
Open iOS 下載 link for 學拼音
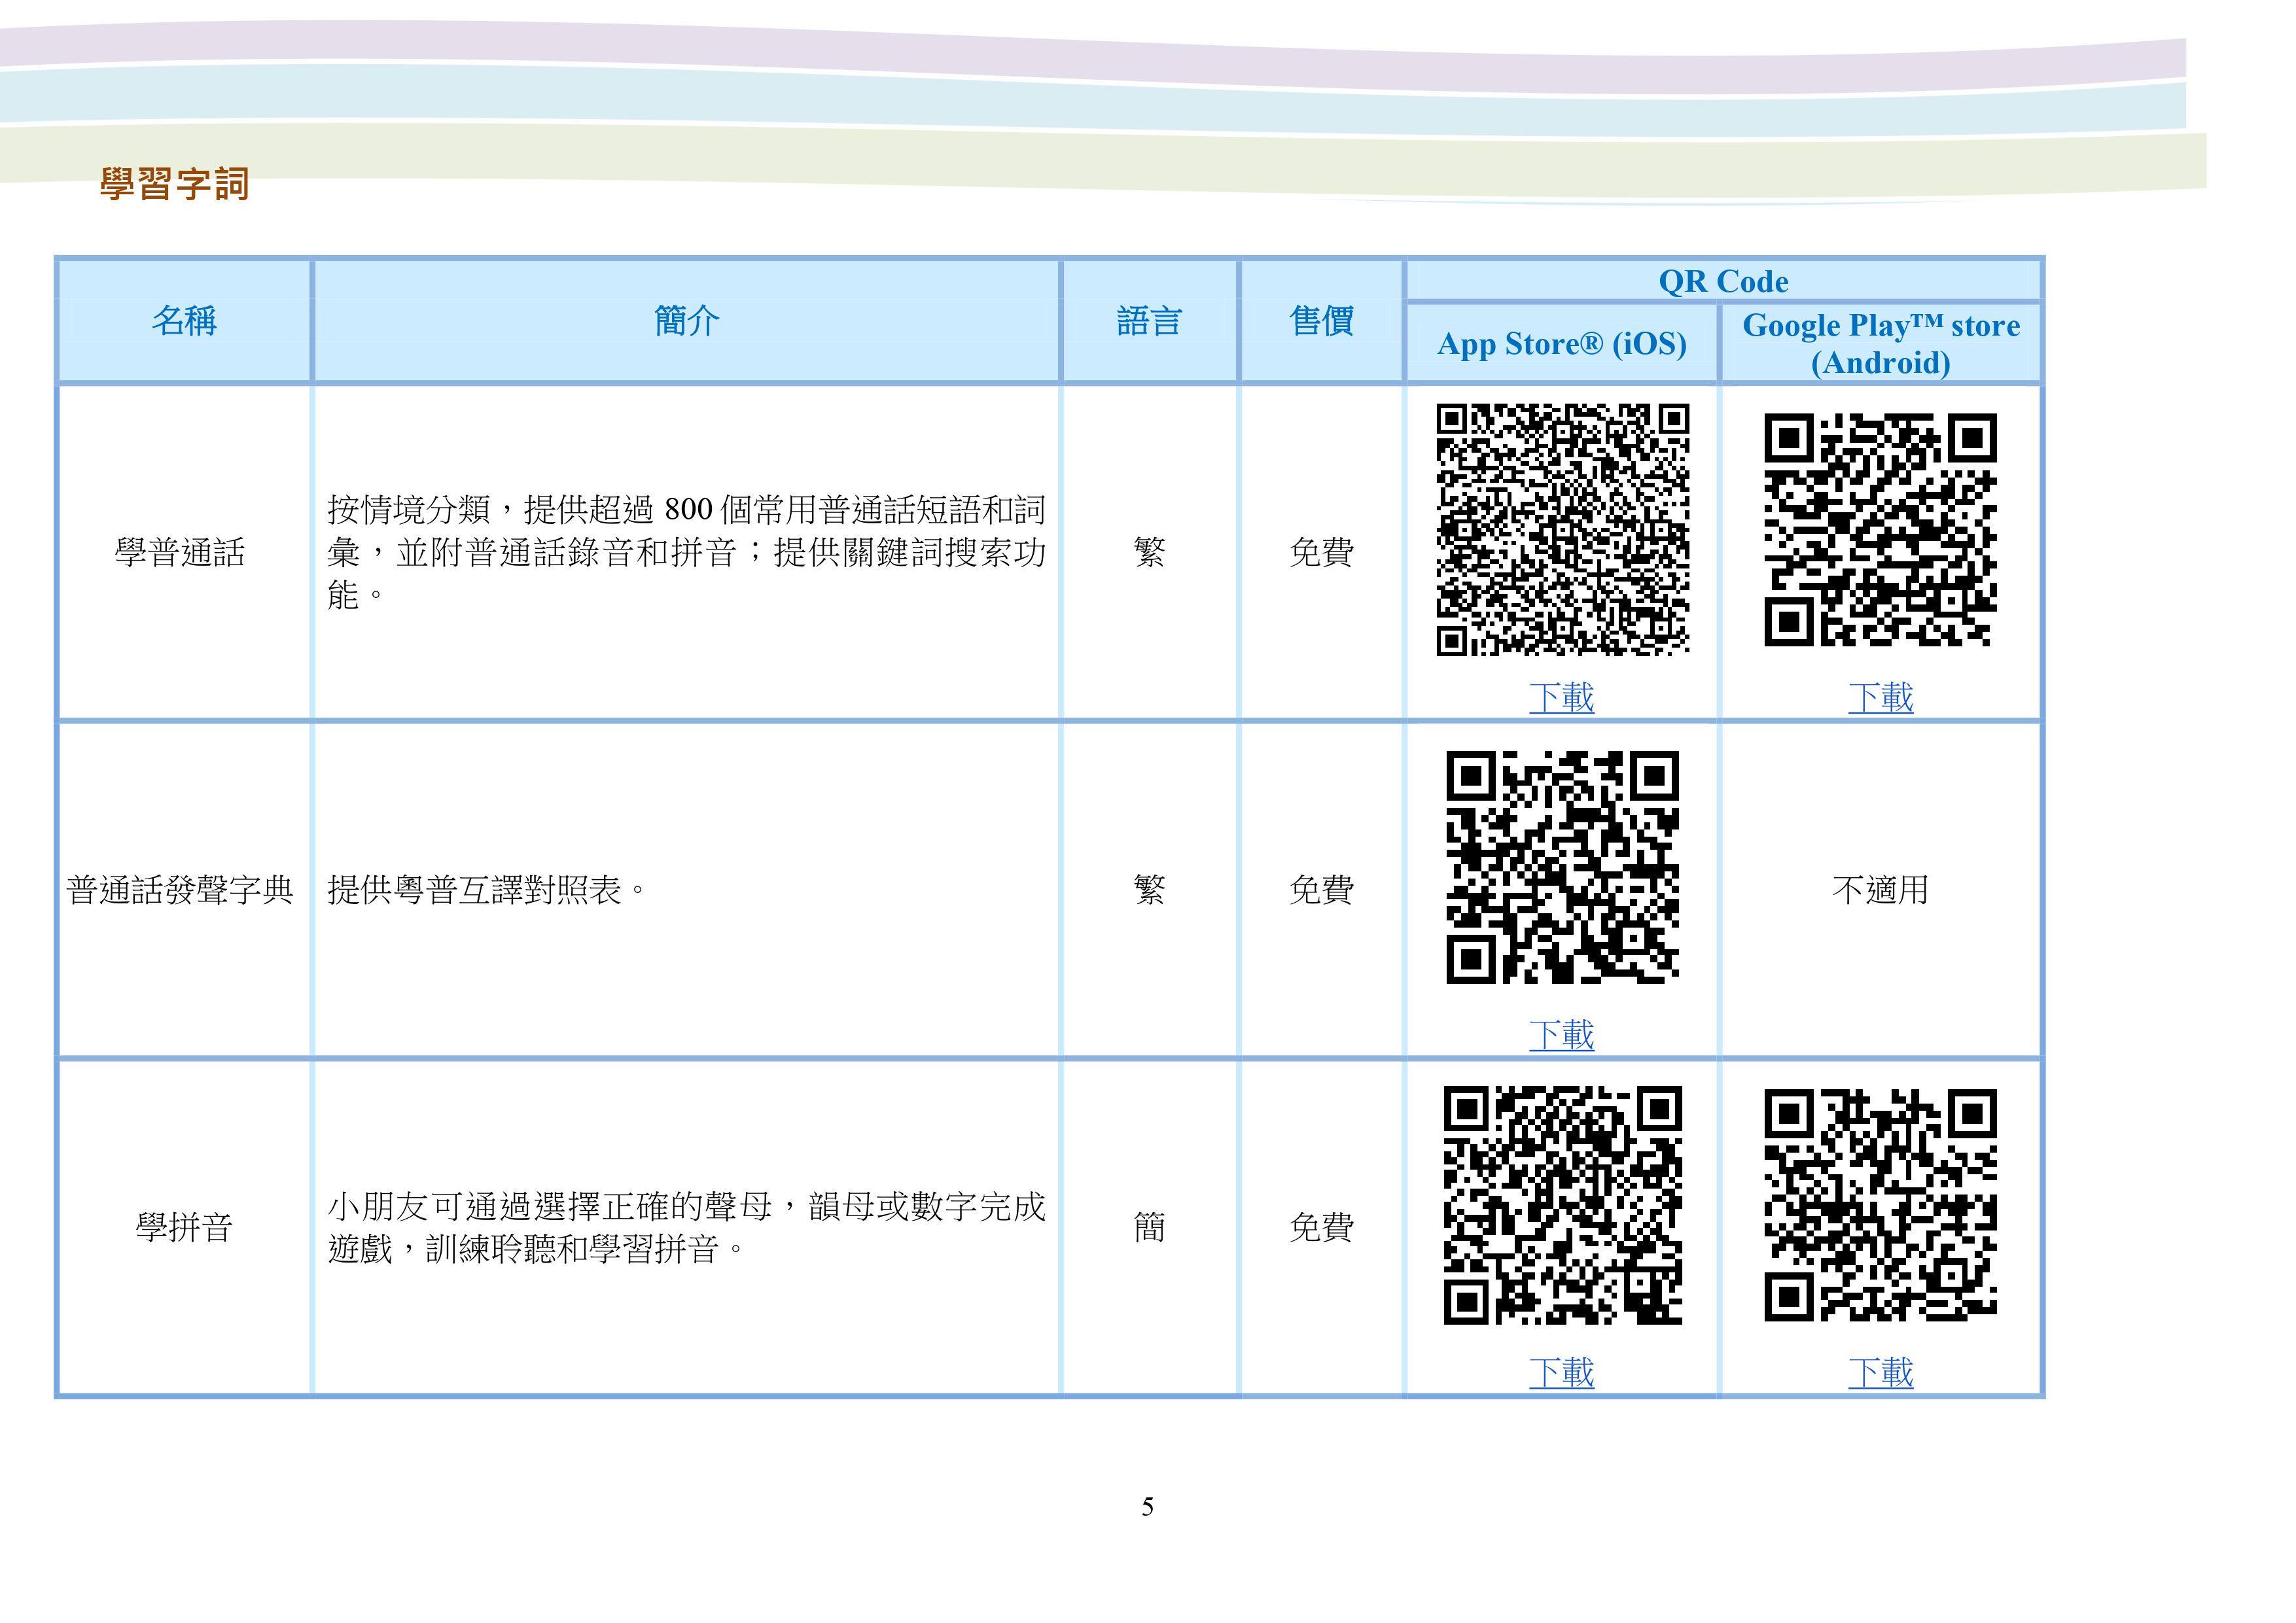pyautogui.click(x=1561, y=1372)
